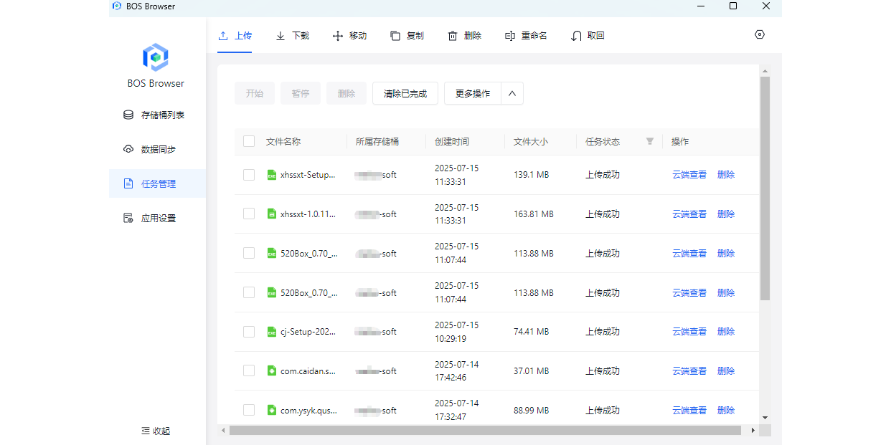Image resolution: width=891 pixels, height=445 pixels.
Task: Collapse the sidebar using 收起
Action: pos(156,431)
